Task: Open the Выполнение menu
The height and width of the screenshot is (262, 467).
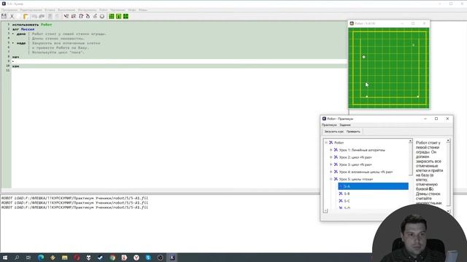Action: tap(66, 9)
